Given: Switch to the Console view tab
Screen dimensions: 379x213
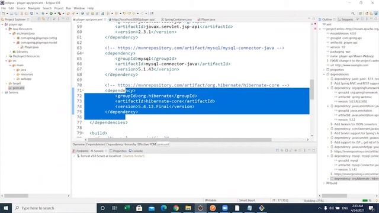Looking at the screenshot, I should click(136, 151).
